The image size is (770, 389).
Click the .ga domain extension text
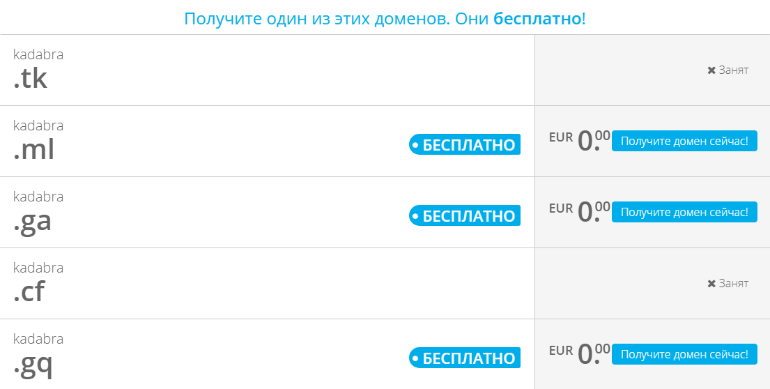[x=33, y=222]
